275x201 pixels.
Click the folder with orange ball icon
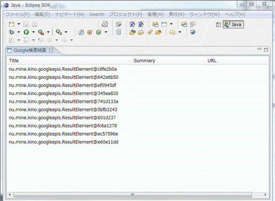158,32
